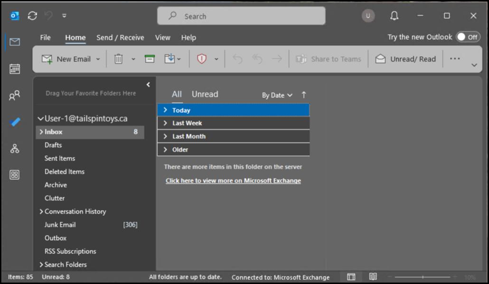Click the Share to Teams button

[329, 59]
